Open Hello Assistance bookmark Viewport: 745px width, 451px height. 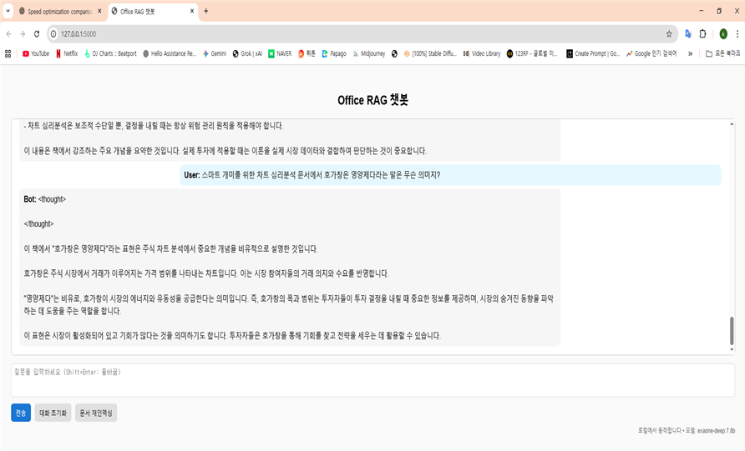pos(170,53)
